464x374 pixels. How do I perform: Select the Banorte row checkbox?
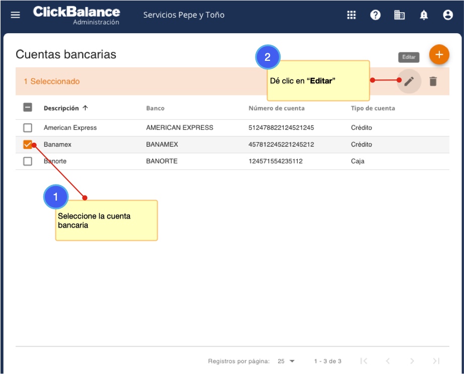[28, 161]
